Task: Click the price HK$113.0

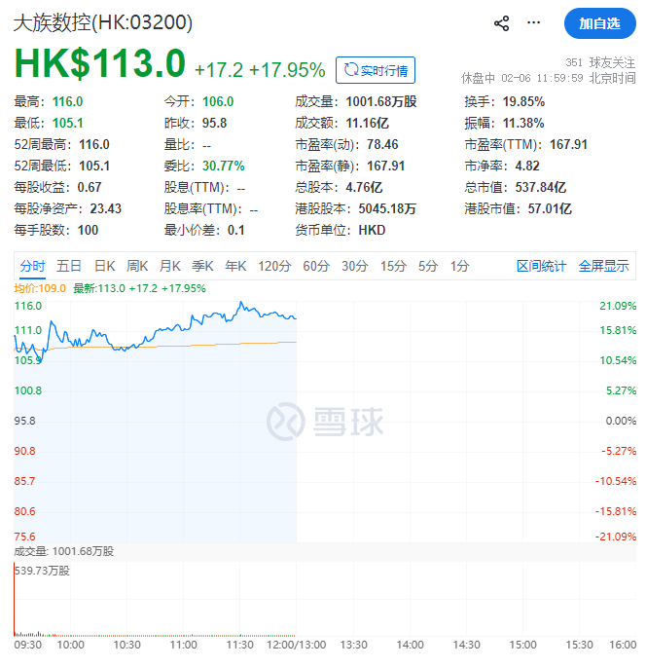Action: [x=100, y=63]
